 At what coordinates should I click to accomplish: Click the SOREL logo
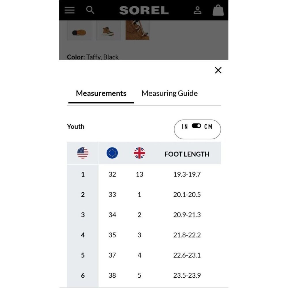pyautogui.click(x=144, y=10)
